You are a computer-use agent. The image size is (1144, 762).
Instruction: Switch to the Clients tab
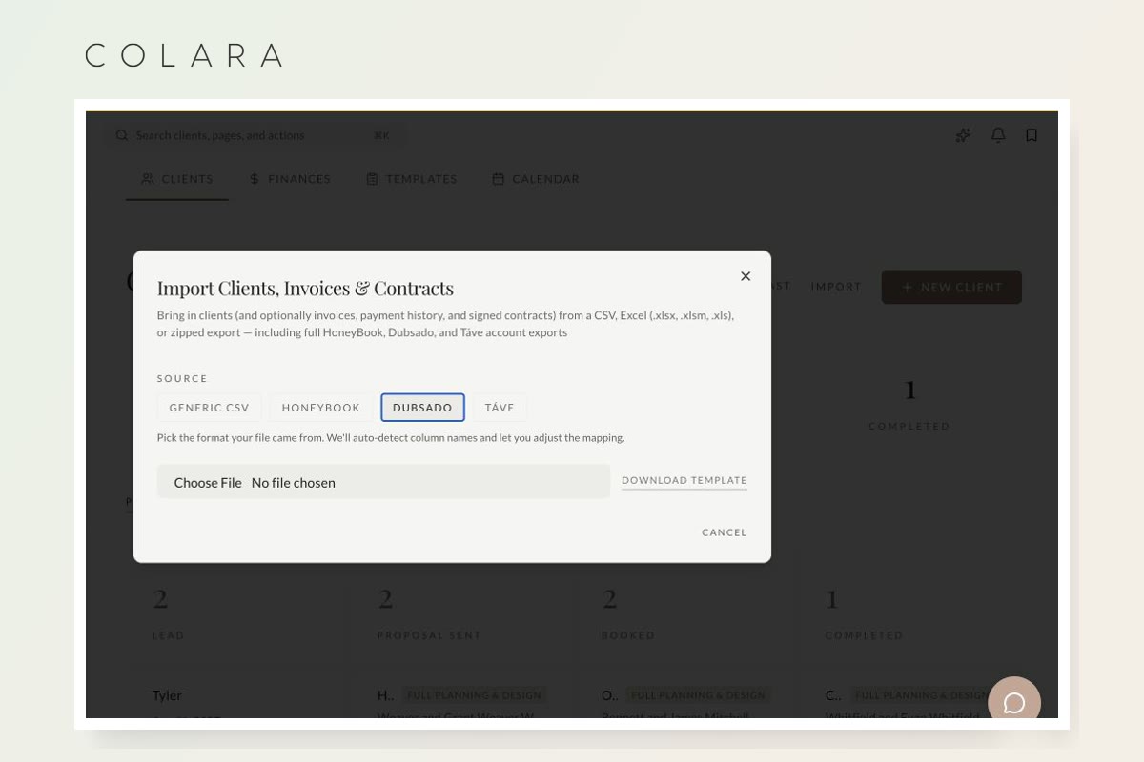(x=177, y=179)
